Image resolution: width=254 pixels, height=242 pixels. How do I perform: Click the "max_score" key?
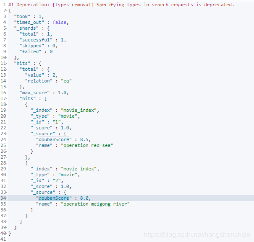coord(34,93)
